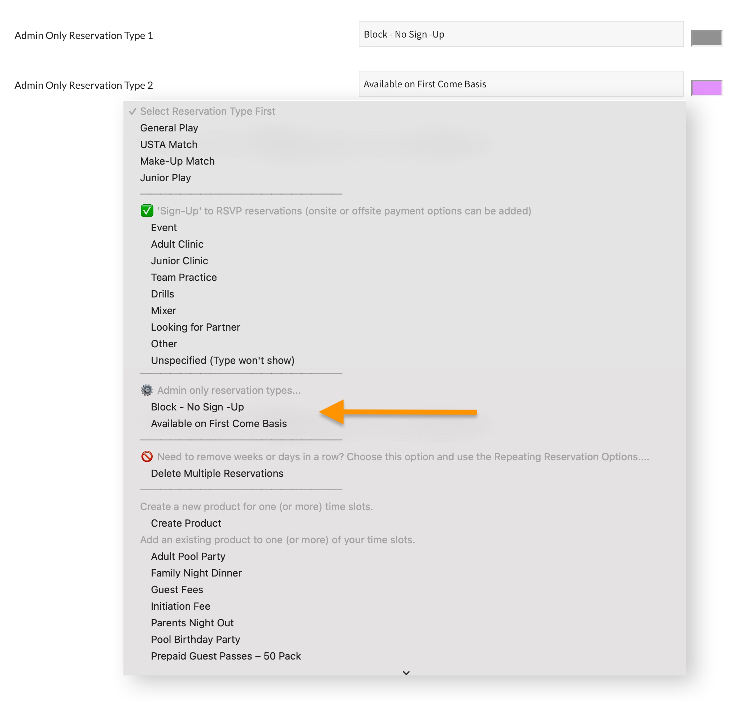Click the gray color swatch for Type 1
The width and height of the screenshot is (737, 722).
706,38
